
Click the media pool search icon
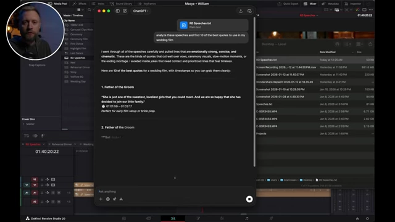click(x=89, y=10)
